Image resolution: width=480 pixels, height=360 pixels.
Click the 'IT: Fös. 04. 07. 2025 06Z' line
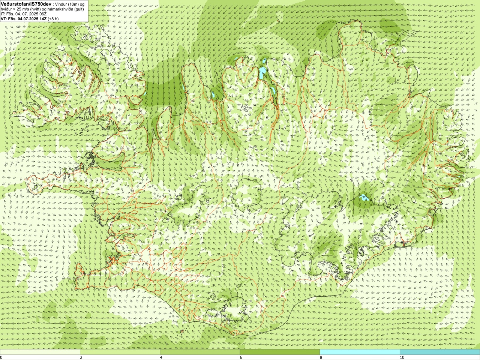coord(24,13)
